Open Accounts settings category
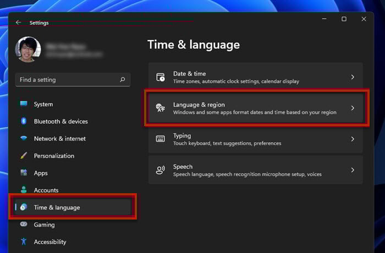This screenshot has height=253, width=385. pos(73,190)
